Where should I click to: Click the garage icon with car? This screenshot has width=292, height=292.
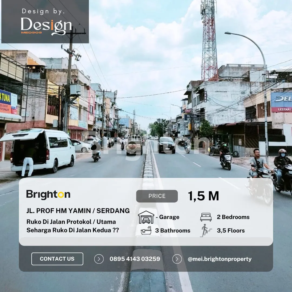(146, 217)
